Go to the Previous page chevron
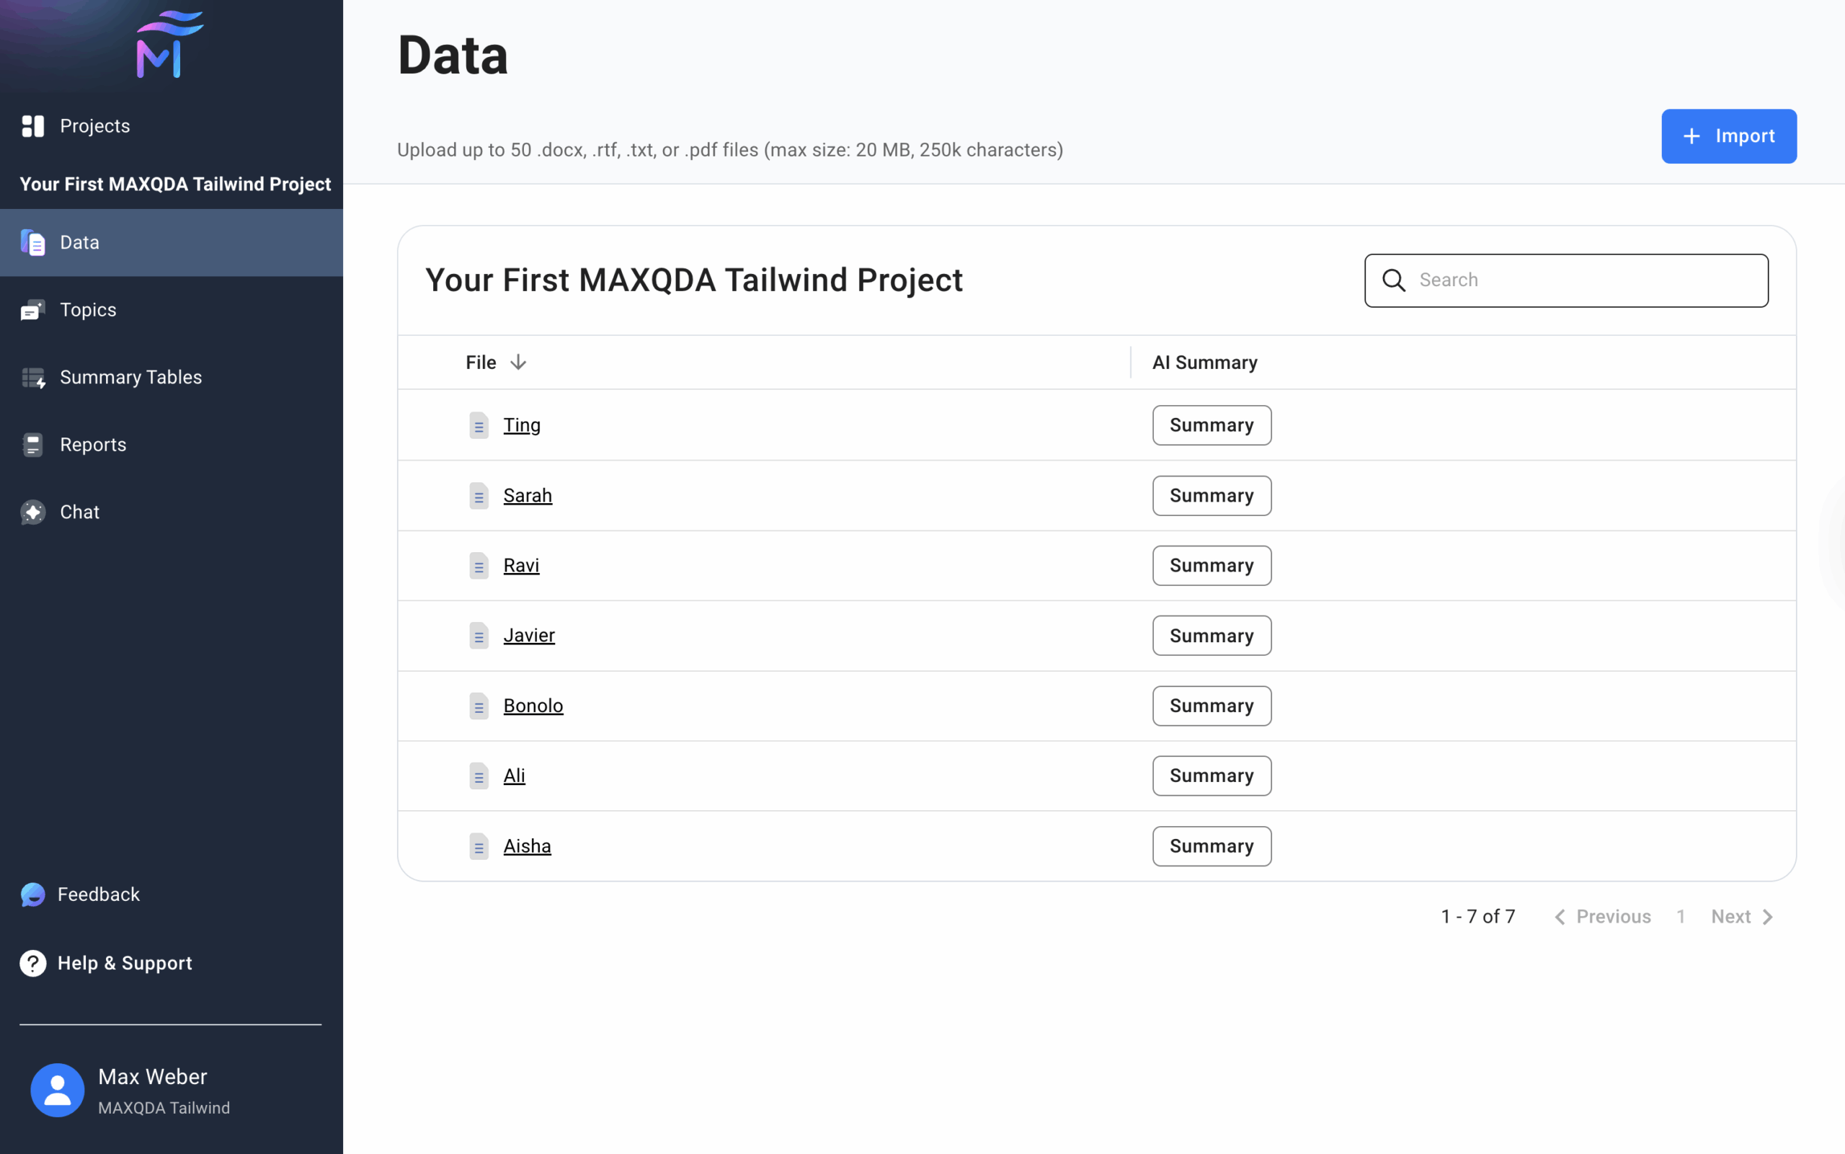The image size is (1845, 1154). click(x=1560, y=917)
